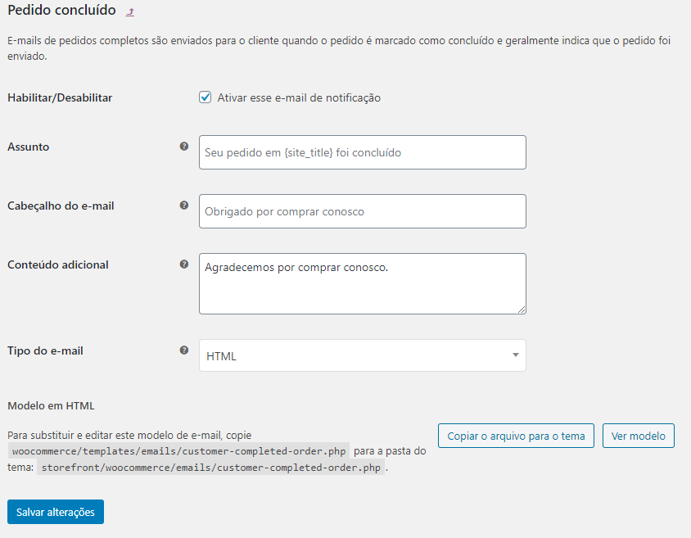Click the help icon beside Tipo do e-mail

(184, 350)
